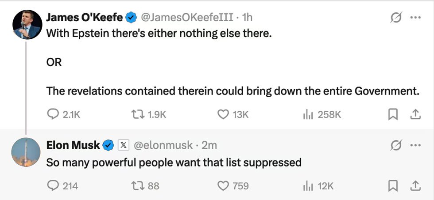Screen dimensions: 434x200
Task: Open more options on O'Keefe's tweet
Action: (415, 18)
